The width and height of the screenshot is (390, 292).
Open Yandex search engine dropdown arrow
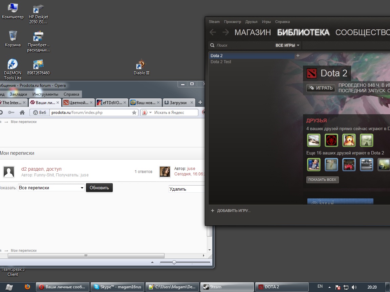click(150, 113)
